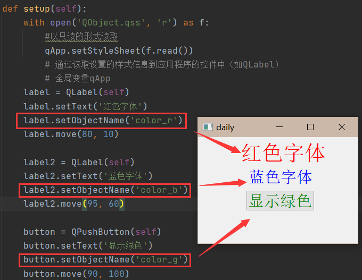Image resolution: width=362 pixels, height=280 pixels.
Task: Place cursor in label2.setObjectName('color_b') line
Action: coord(105,190)
